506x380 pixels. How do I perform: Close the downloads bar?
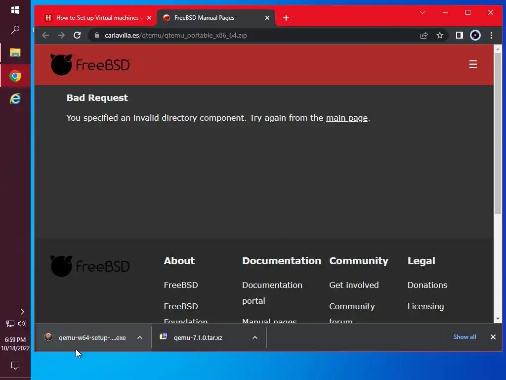tap(493, 337)
